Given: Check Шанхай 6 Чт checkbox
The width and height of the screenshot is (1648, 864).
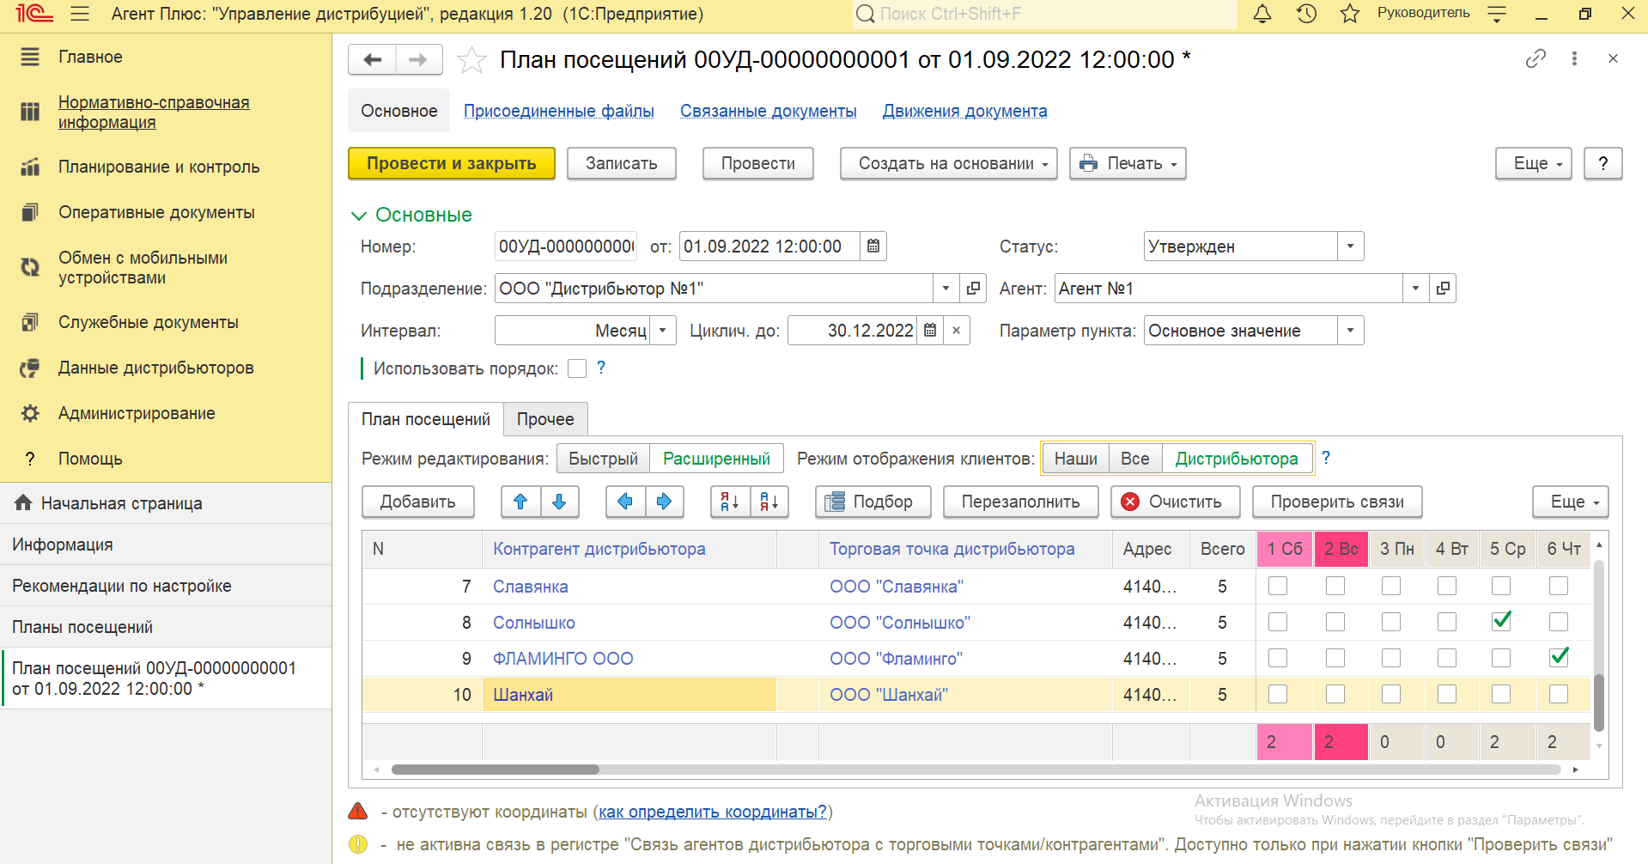Looking at the screenshot, I should (x=1559, y=694).
